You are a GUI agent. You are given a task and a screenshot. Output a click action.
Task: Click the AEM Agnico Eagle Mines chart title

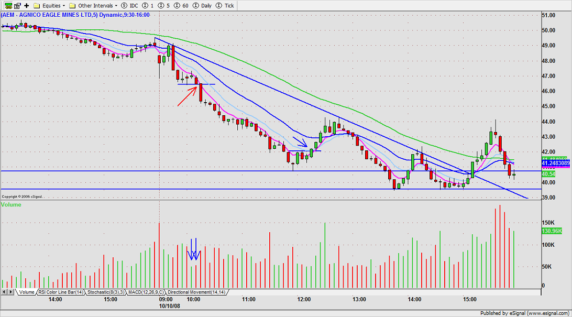75,15
